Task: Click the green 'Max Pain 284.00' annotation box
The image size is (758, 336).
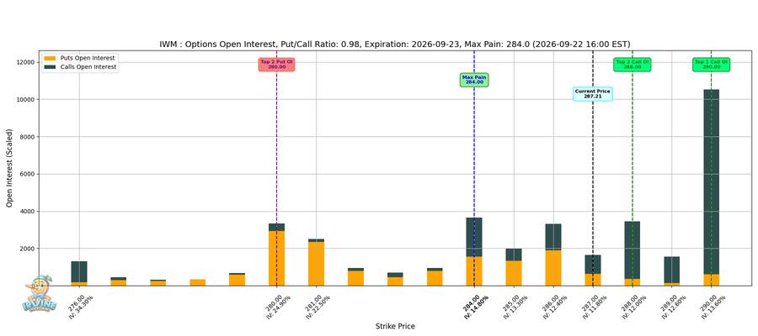Action: 474,80
